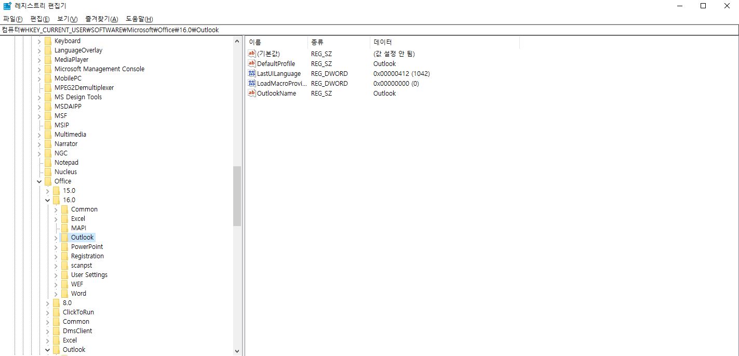Screen dimensions: 739x356
Task: Click the tree pane scroll down arrow
Action: click(x=237, y=351)
